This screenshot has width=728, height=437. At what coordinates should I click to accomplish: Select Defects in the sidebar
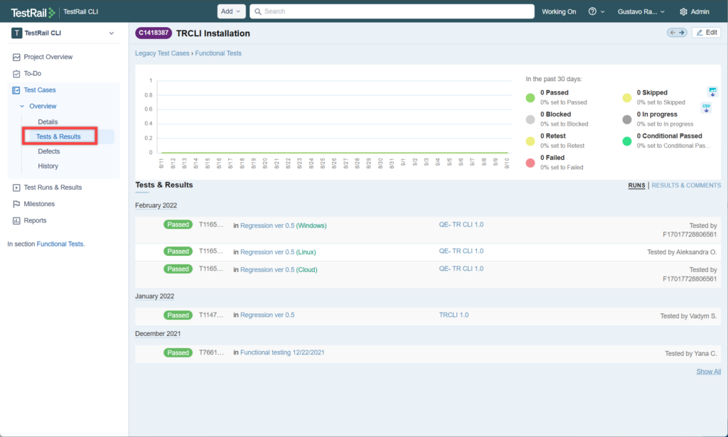(49, 151)
